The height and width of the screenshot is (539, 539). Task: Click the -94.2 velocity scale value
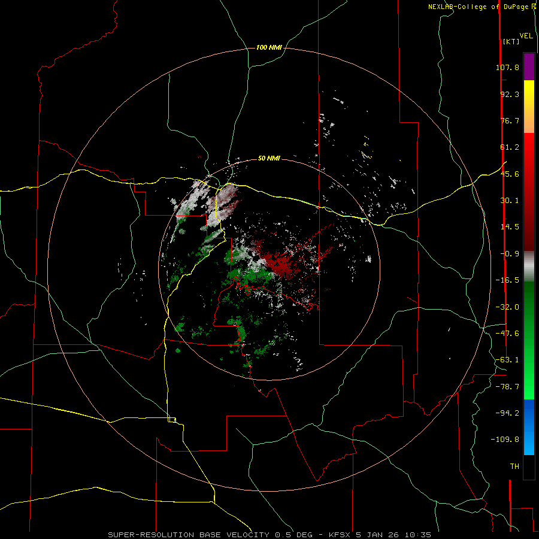tap(507, 413)
